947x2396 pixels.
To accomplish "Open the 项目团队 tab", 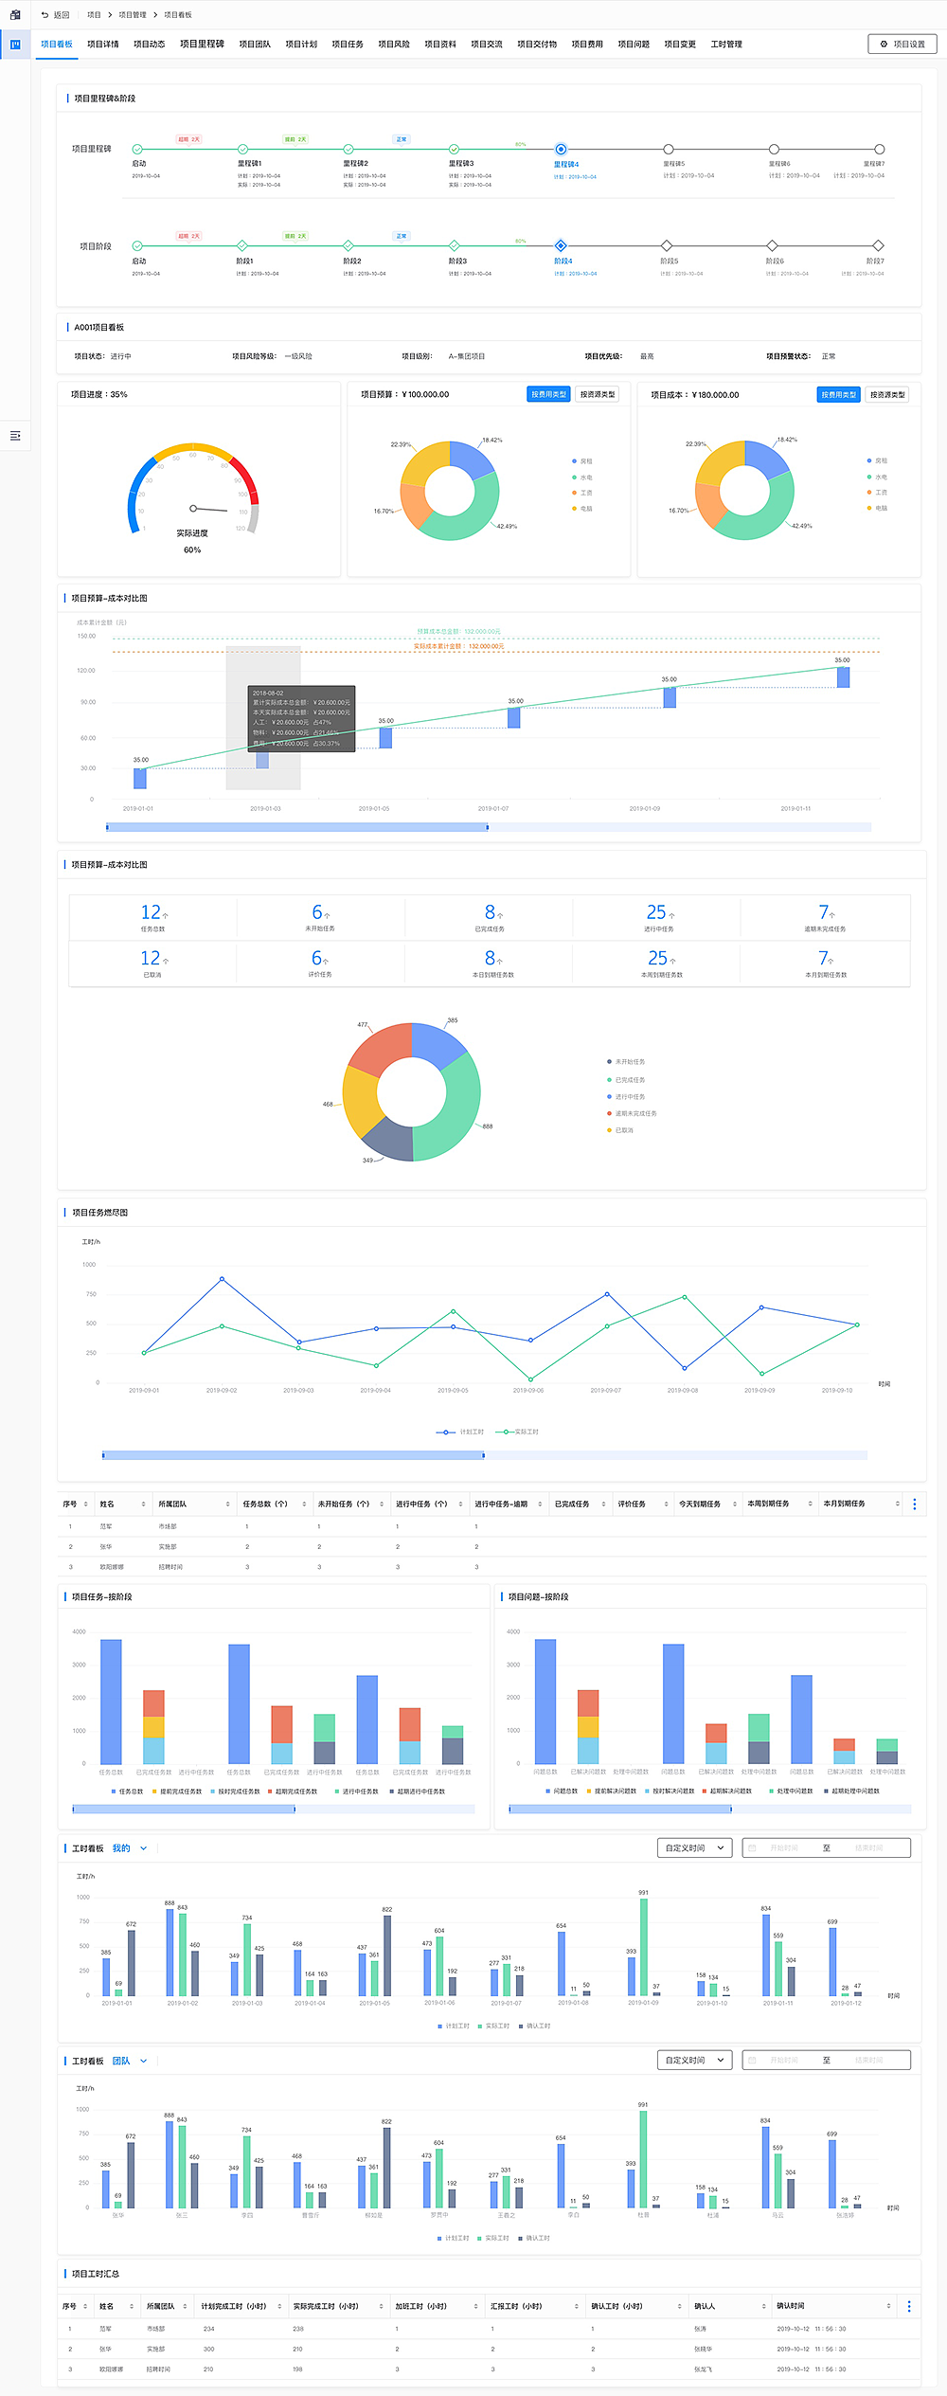I will (x=256, y=45).
